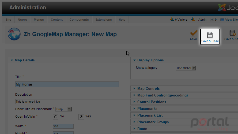The width and height of the screenshot is (238, 134).
Task: Open the Show Title as Placemark dropdown
Action: (63, 109)
